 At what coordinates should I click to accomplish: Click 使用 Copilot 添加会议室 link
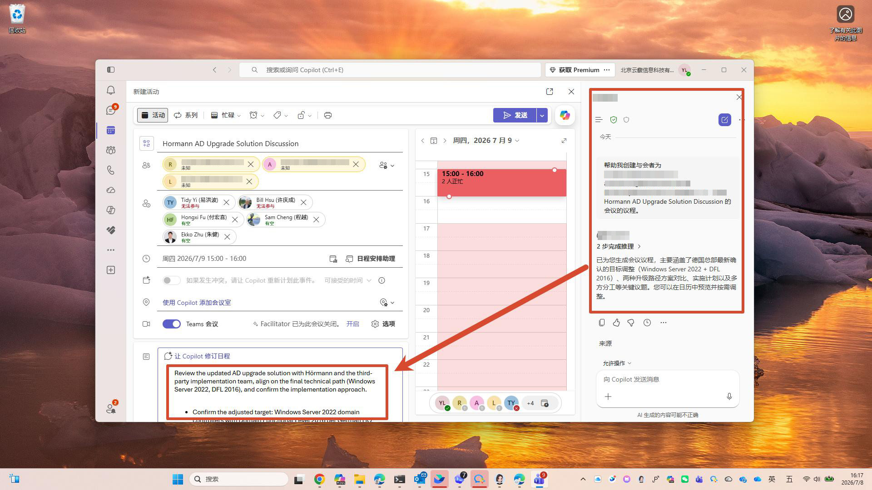(197, 303)
